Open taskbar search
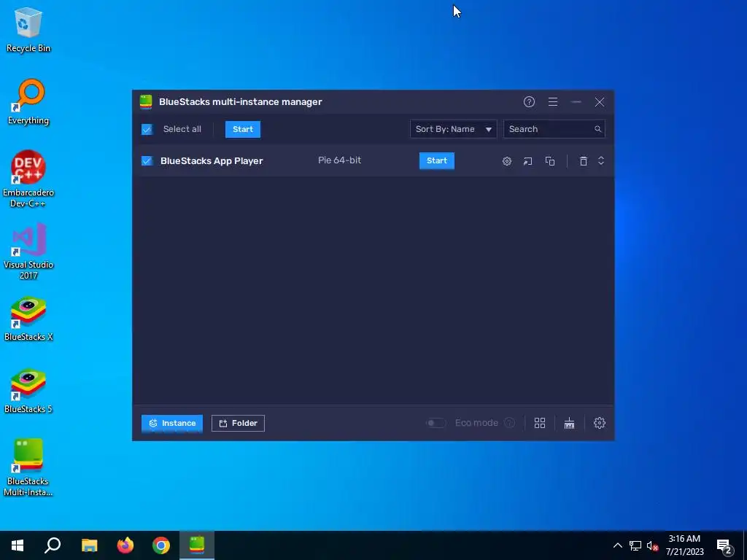Viewport: 747px width, 560px height. tap(53, 545)
